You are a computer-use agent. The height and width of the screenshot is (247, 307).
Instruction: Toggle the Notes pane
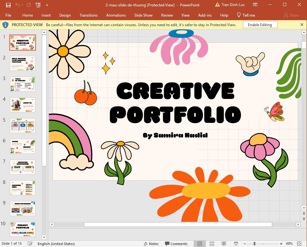[x=151, y=243]
